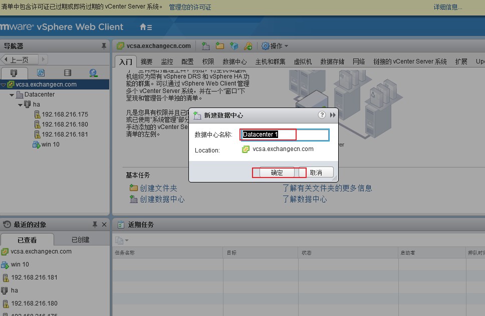Click the 管理您的许可证 link
The width and height of the screenshot is (485, 316).
(x=190, y=7)
